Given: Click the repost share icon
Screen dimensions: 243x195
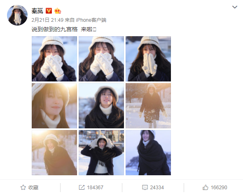Looking at the screenshot, I should 82,188.
